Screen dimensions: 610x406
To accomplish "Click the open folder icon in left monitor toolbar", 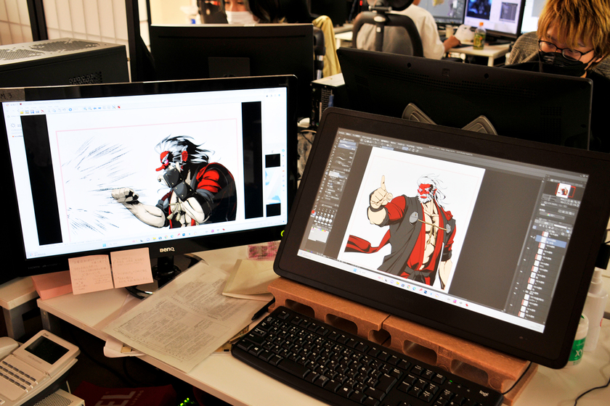I will pos(22,112).
